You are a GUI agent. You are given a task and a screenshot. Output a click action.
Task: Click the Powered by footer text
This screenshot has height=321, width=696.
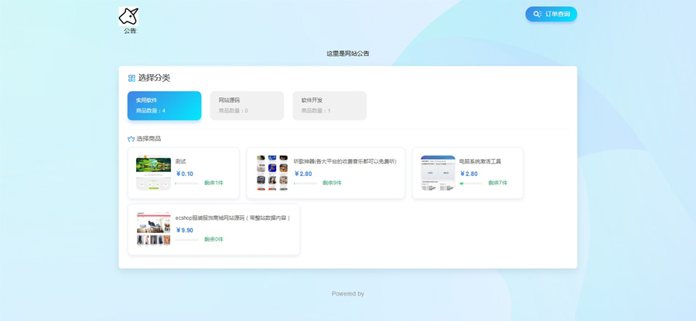348,294
